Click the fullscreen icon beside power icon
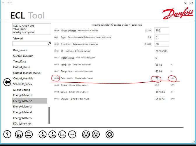This screenshot has height=146, width=196. 185,3
